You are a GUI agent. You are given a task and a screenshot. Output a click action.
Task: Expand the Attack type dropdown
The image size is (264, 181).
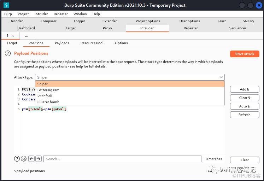(221, 77)
